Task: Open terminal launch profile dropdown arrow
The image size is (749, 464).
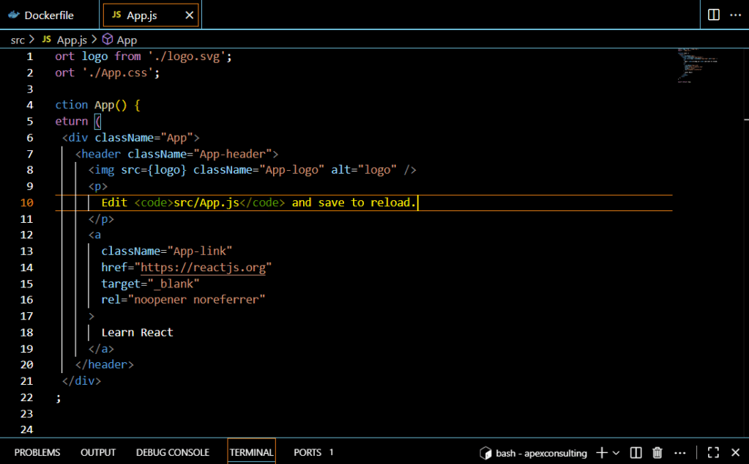Action: tap(616, 453)
